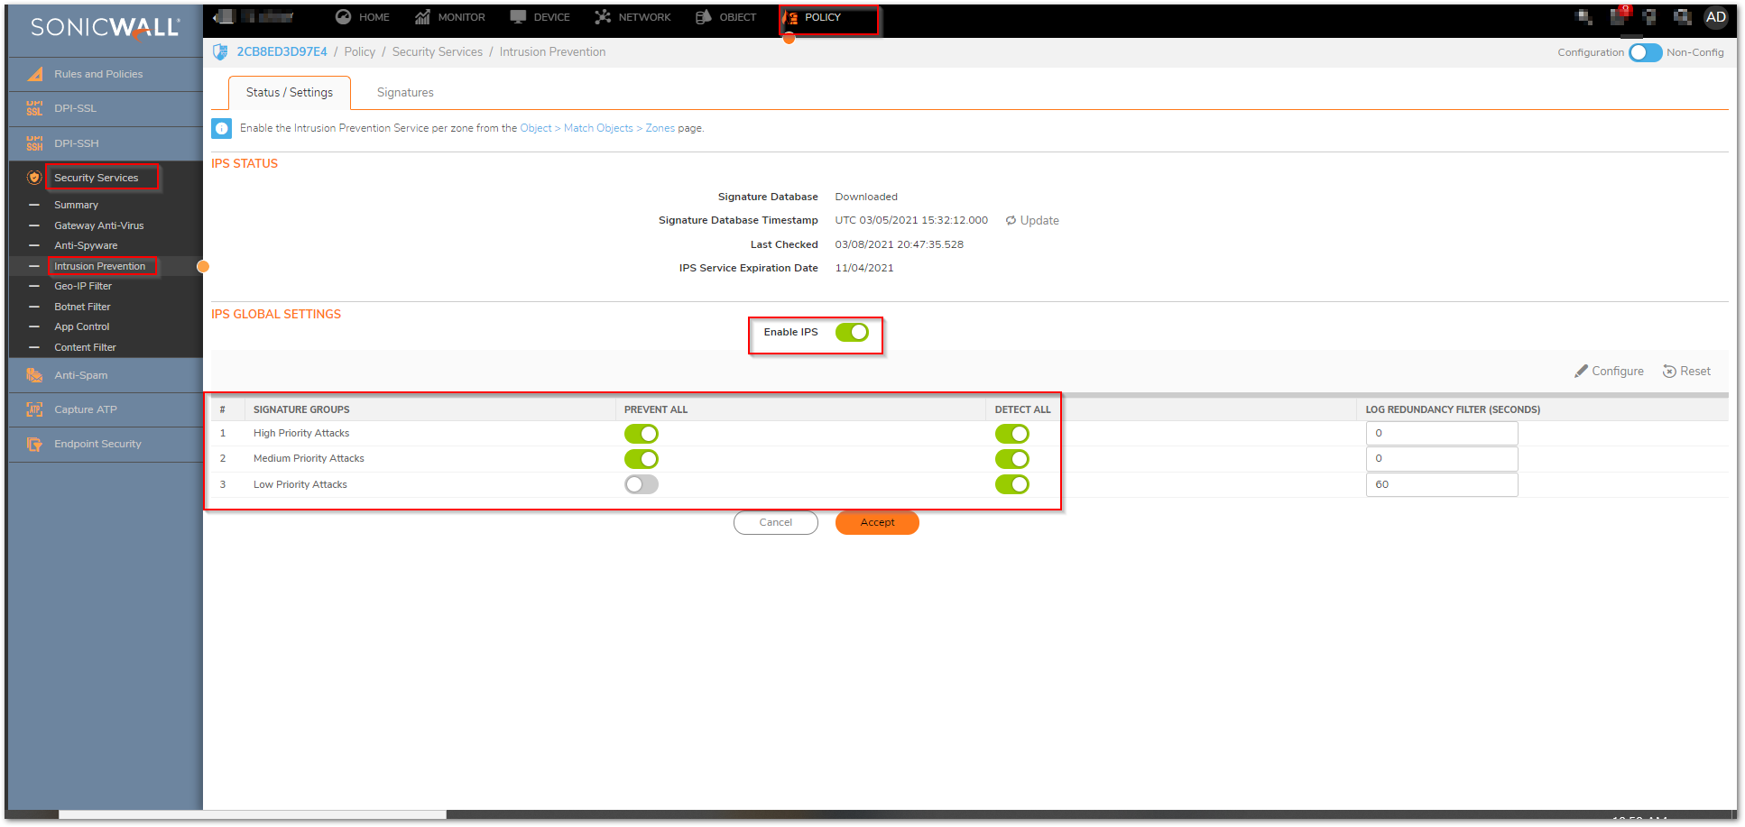Click the Anti-Spam sidebar icon
Viewport: 1745px width, 827px height.
[34, 375]
